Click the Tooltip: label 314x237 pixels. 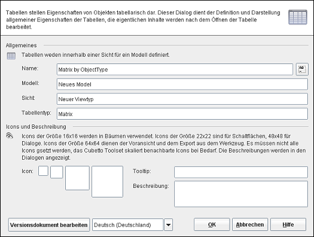[x=142, y=171]
